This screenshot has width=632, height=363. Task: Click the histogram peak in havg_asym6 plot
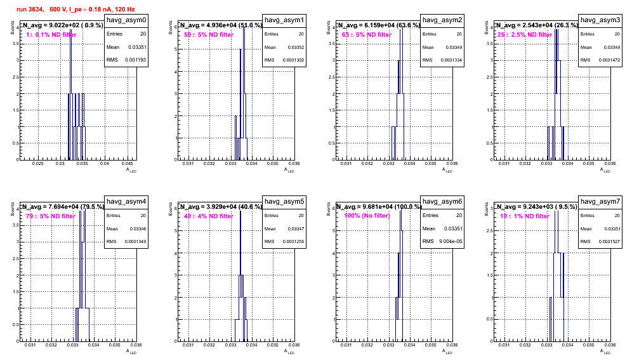(x=401, y=230)
